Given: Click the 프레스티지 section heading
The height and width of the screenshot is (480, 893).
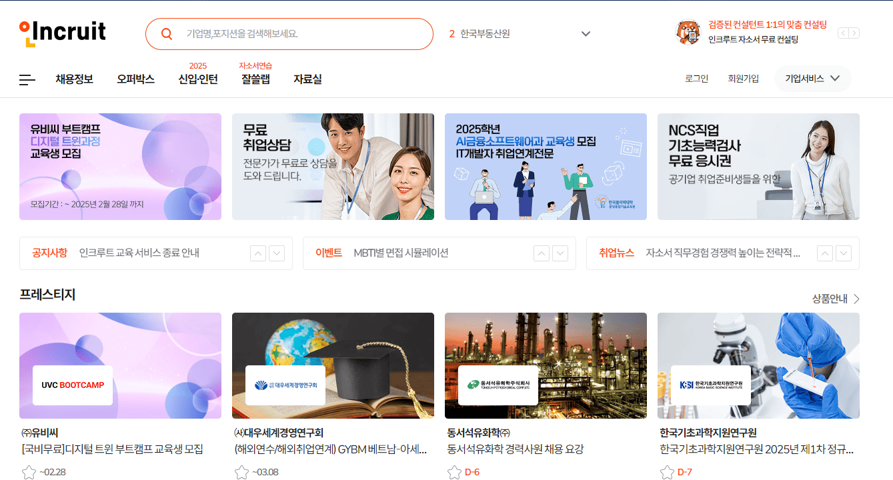Looking at the screenshot, I should click(x=47, y=295).
